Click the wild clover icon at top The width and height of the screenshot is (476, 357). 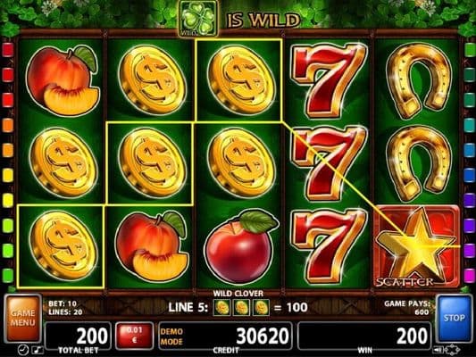[x=198, y=18]
